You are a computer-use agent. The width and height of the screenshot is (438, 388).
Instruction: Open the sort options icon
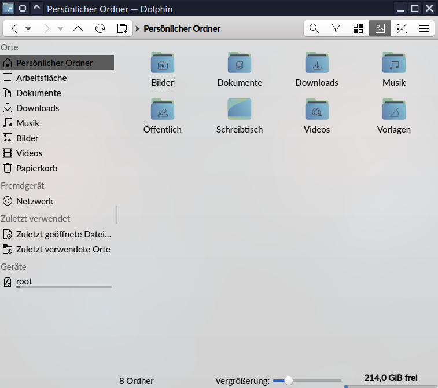[402, 28]
